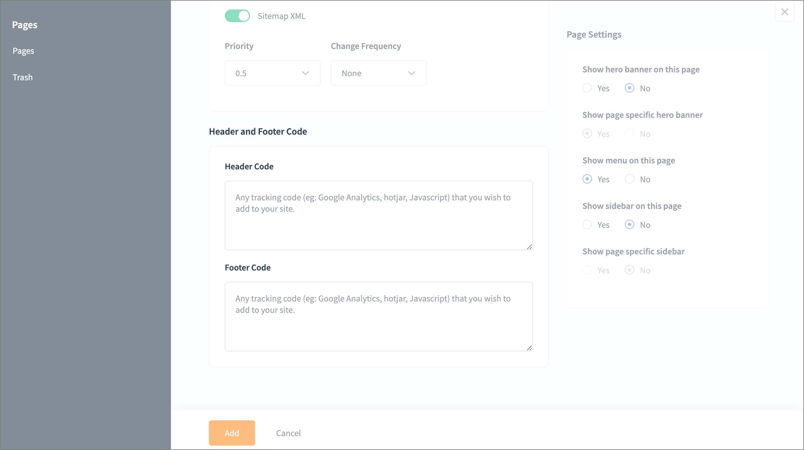Screen dimensions: 804x450
Task: Click the orange Add button
Action: 232,433
